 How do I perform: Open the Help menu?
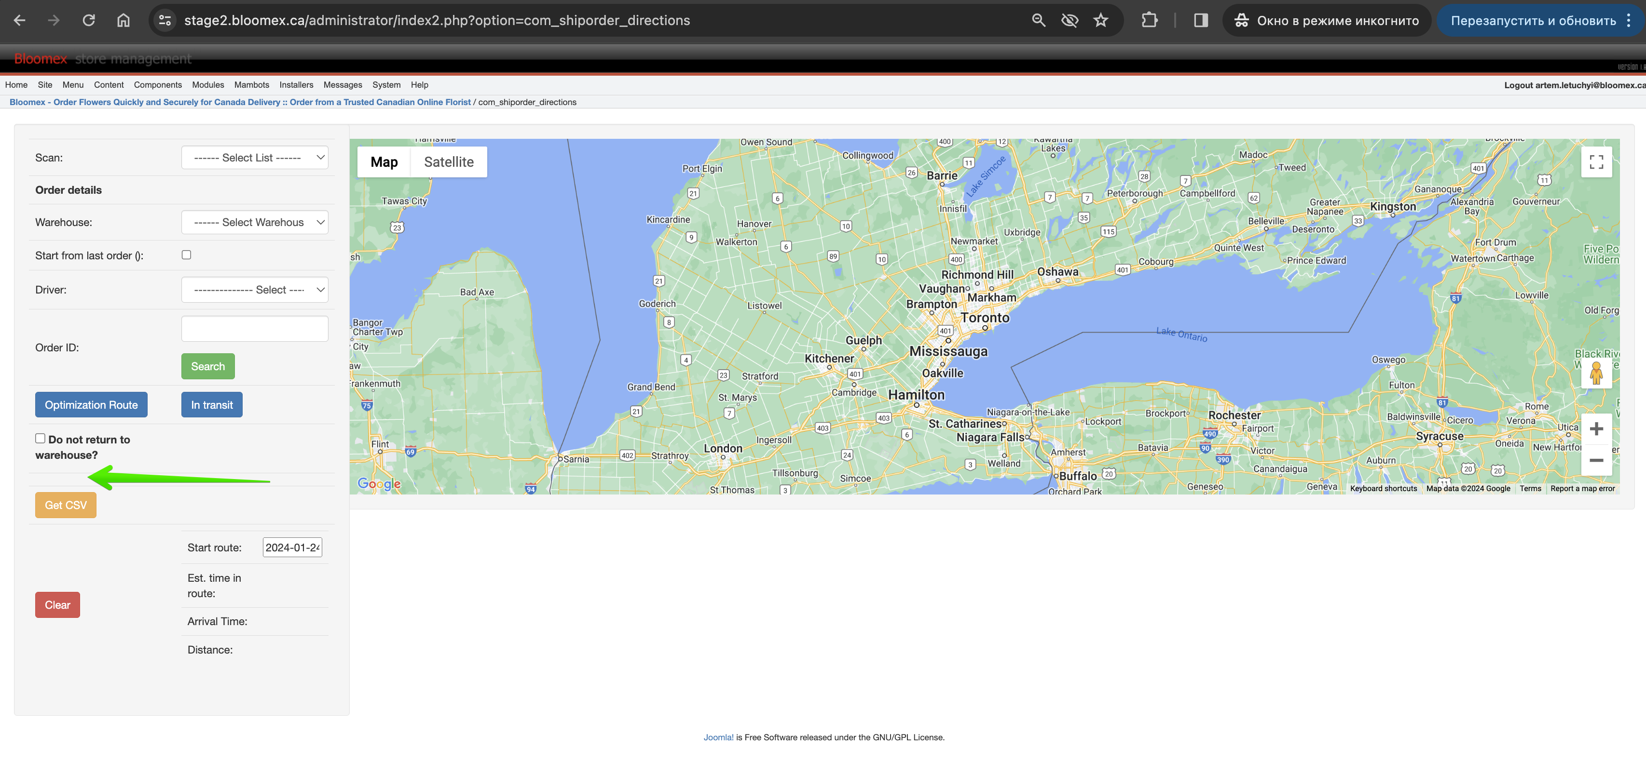419,85
